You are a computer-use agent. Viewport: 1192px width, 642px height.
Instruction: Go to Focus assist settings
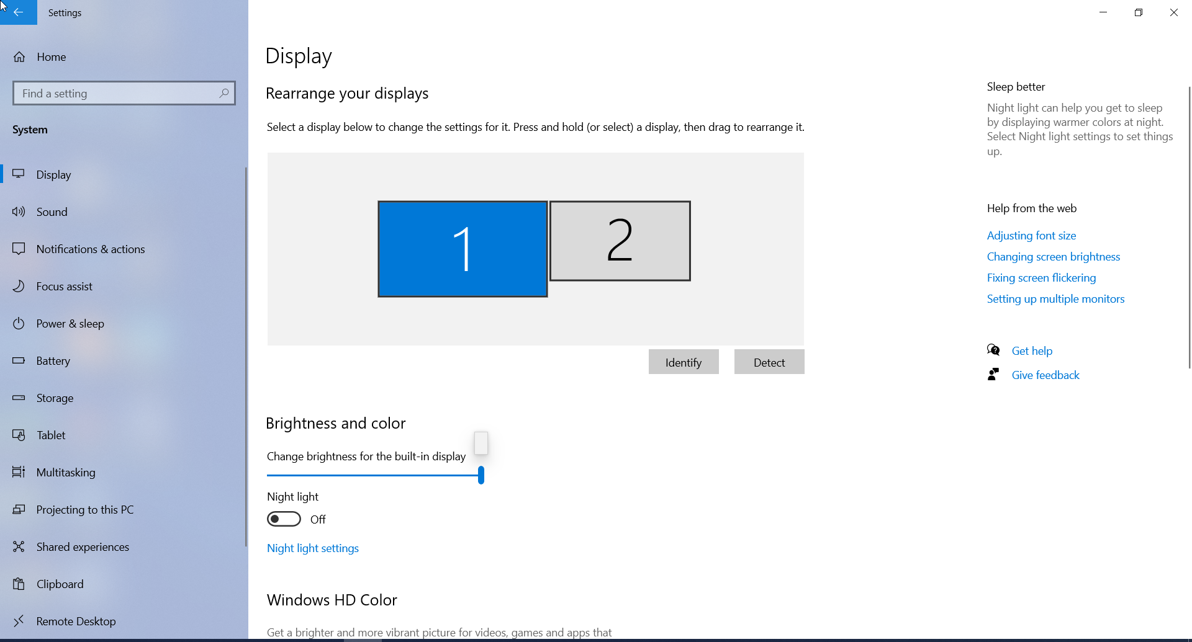(x=124, y=286)
